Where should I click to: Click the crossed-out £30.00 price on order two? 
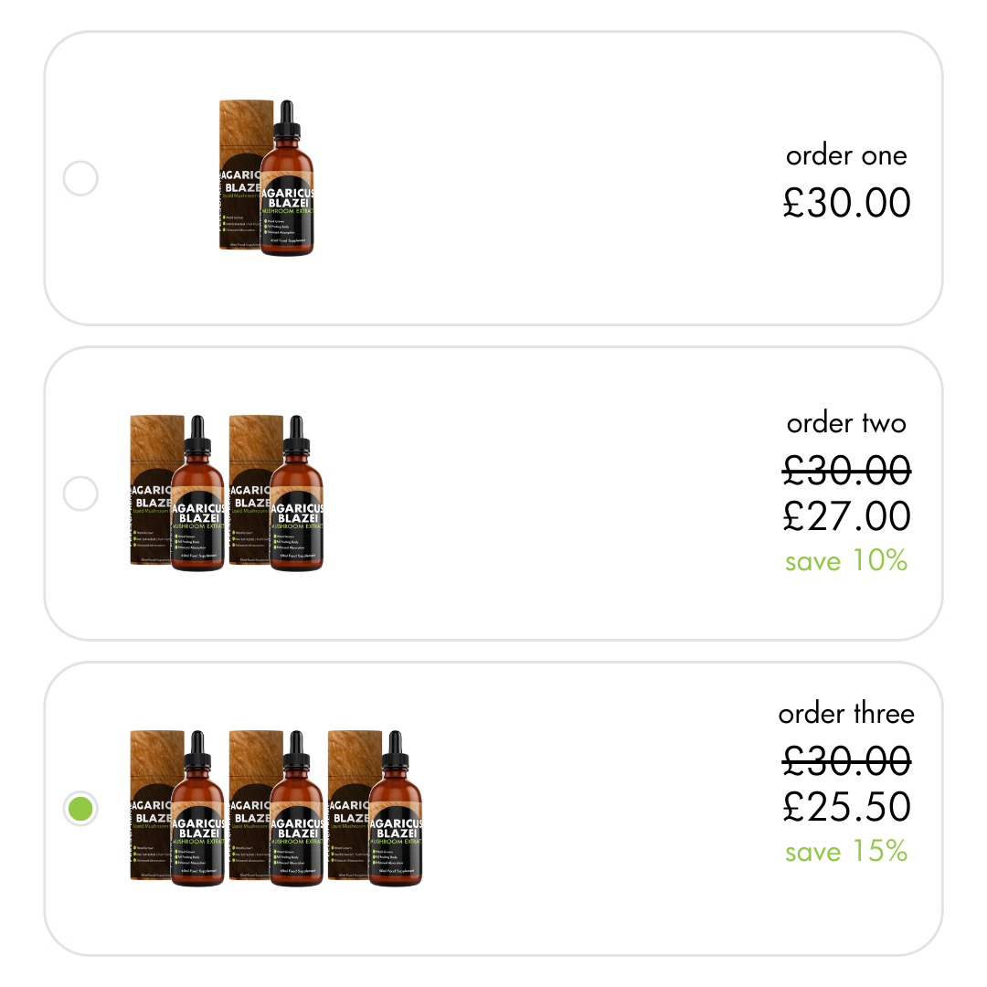coord(847,471)
